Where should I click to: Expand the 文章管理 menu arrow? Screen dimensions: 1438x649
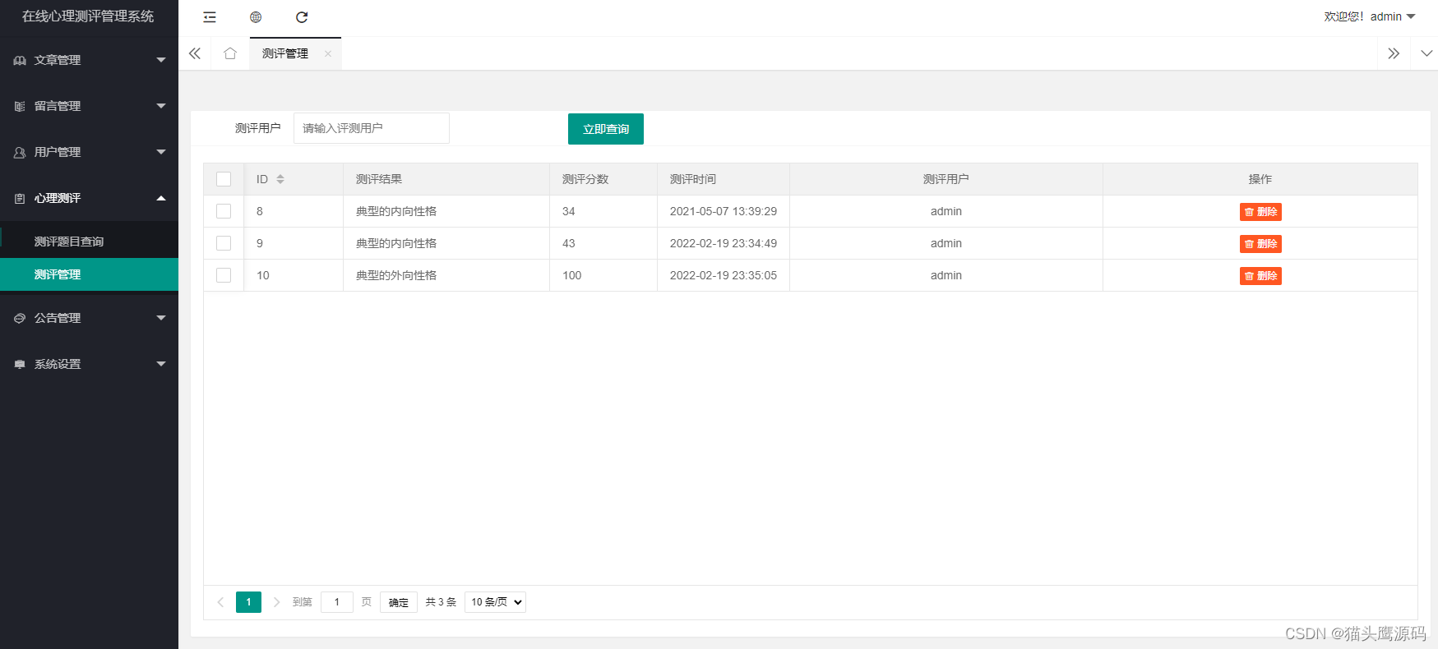tap(161, 60)
